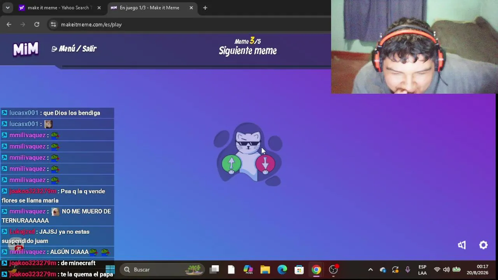Open Microsoft 365 from the taskbar
Viewport: 498px width, 280px height.
click(x=248, y=269)
